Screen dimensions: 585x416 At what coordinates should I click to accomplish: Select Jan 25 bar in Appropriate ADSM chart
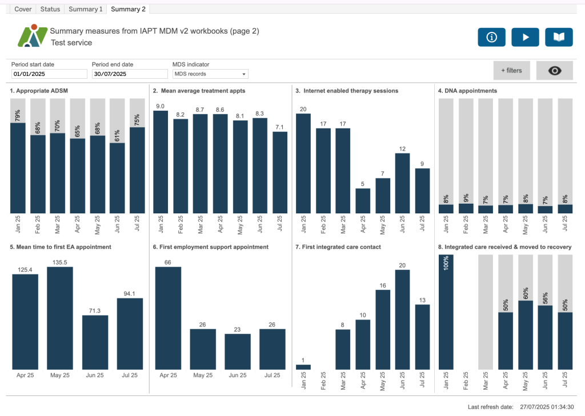18,168
